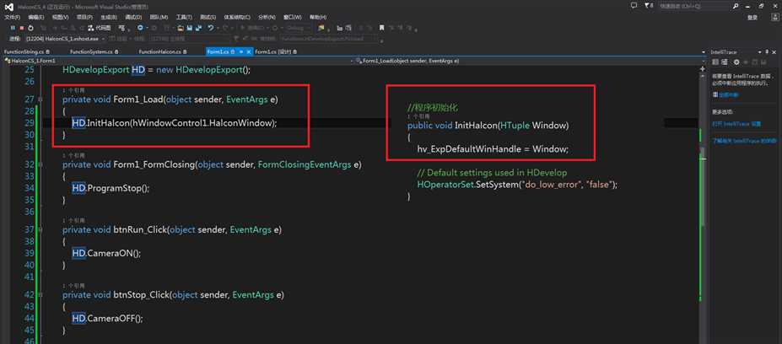Open the File menu (文件)
The width and height of the screenshot is (782, 344).
click(x=13, y=17)
